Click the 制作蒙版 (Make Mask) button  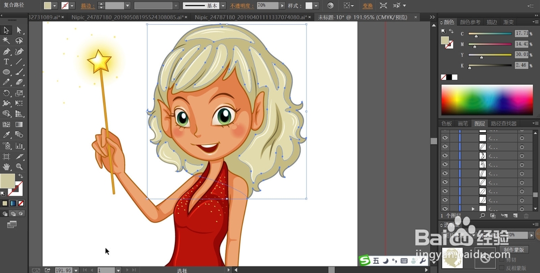pyautogui.click(x=514, y=250)
